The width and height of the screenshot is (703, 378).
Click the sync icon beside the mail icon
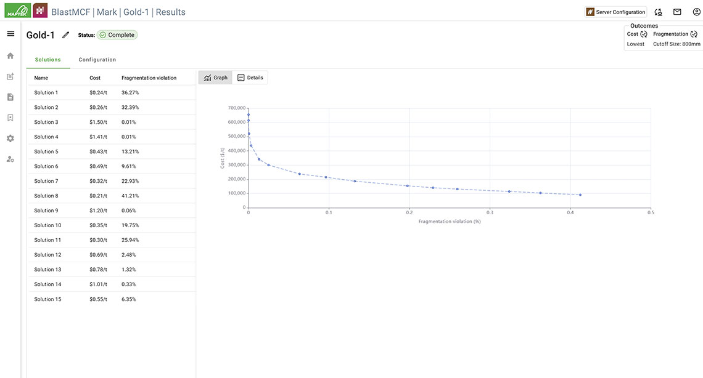click(x=659, y=12)
